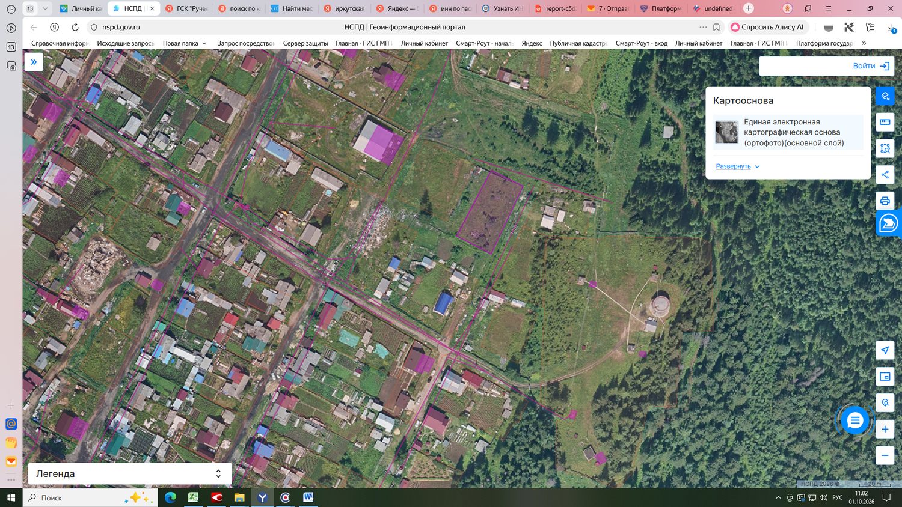902x507 pixels.
Task: Open Публичная кадастровая bookmark
Action: tap(578, 43)
